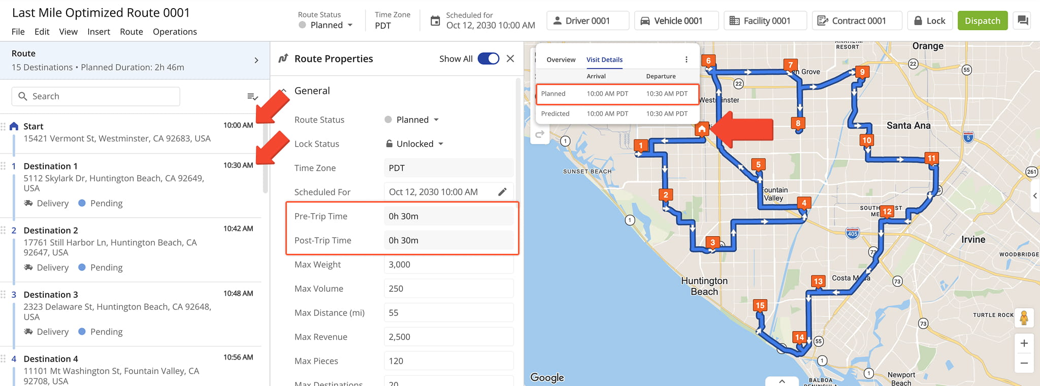Open the Lock Status Unlocked dropdown
This screenshot has height=386, width=1040.
click(x=415, y=144)
